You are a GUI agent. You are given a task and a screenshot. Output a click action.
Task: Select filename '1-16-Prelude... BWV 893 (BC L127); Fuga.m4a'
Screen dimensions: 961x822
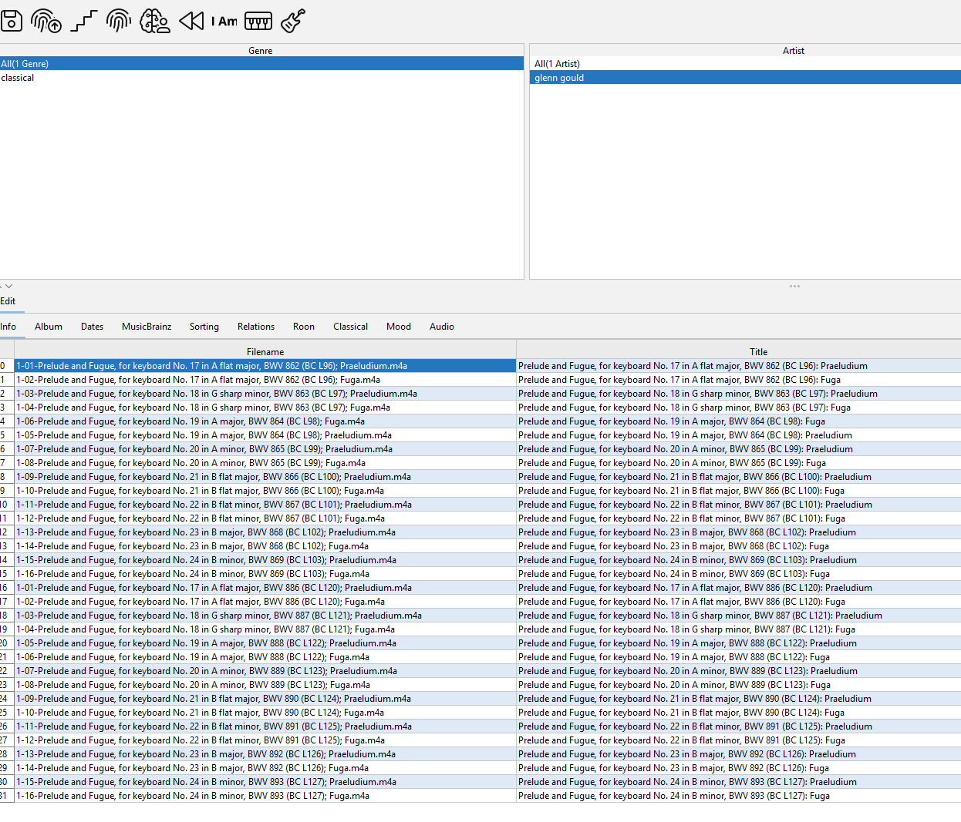(x=265, y=796)
